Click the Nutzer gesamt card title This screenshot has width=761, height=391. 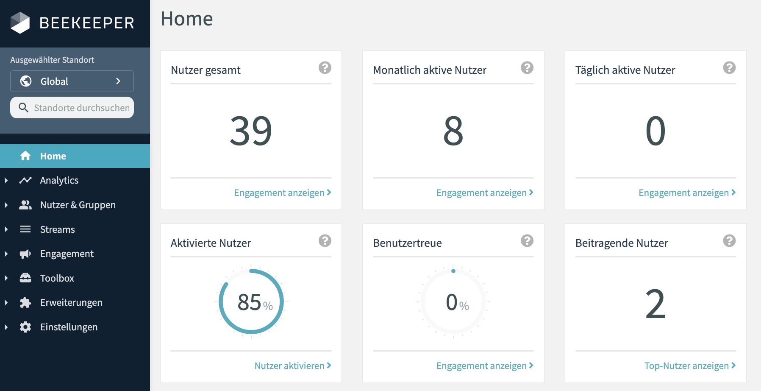206,70
